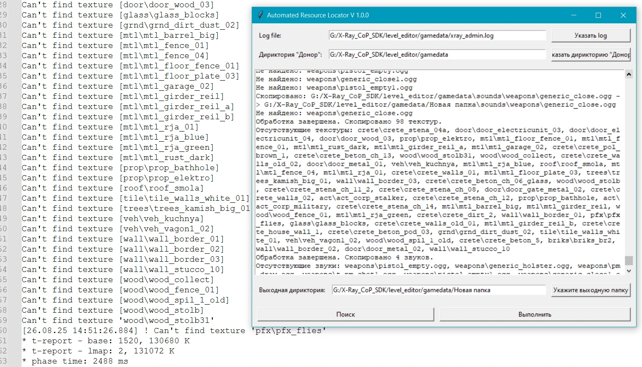Click the [wood\wood_spil_1_old] line in the background log
Screen dimensions: 642x367
125,300
